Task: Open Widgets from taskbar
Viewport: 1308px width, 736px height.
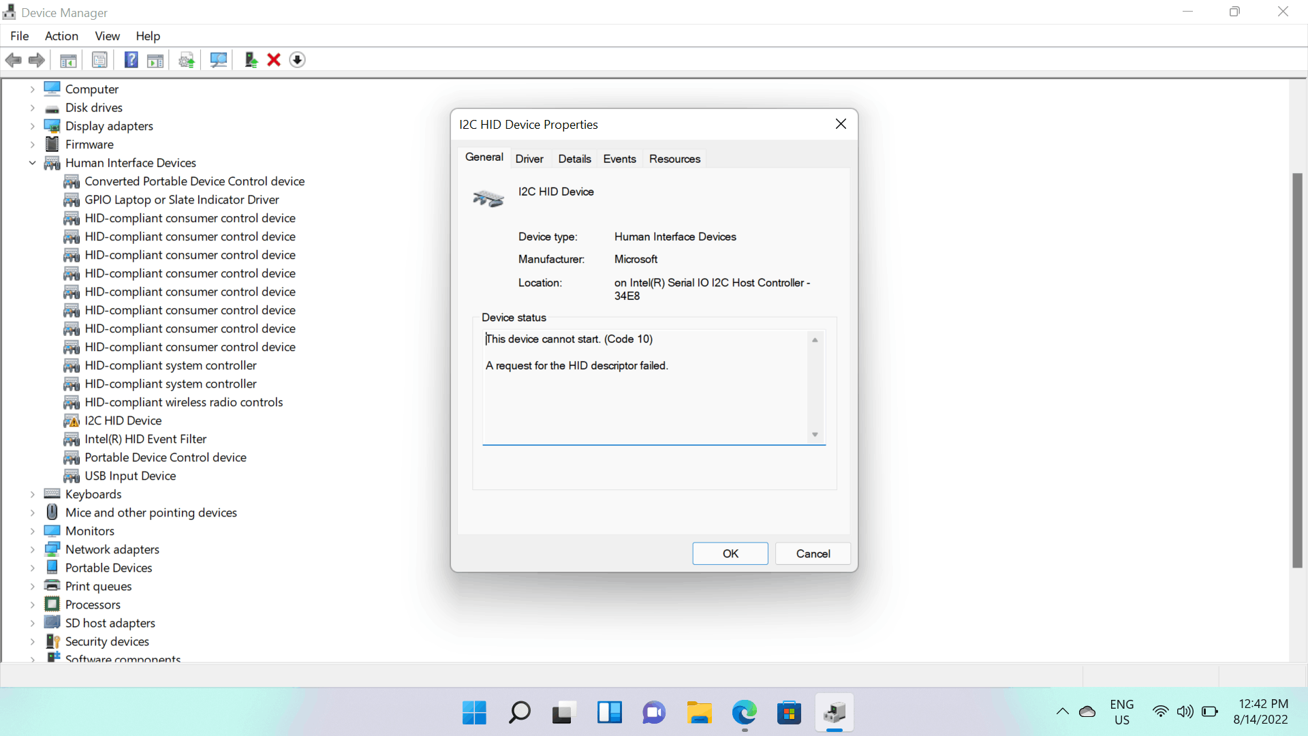Action: tap(609, 713)
